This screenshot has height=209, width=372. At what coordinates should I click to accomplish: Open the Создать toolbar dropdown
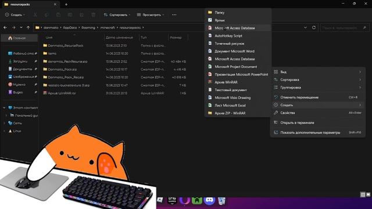tap(15, 15)
